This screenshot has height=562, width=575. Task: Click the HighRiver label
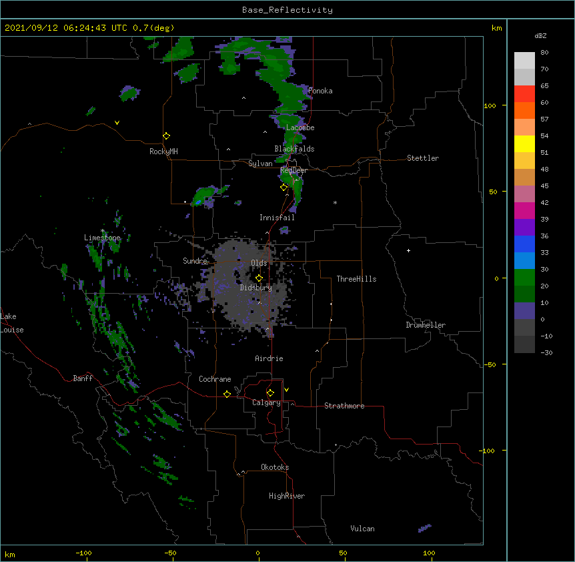[x=287, y=496]
